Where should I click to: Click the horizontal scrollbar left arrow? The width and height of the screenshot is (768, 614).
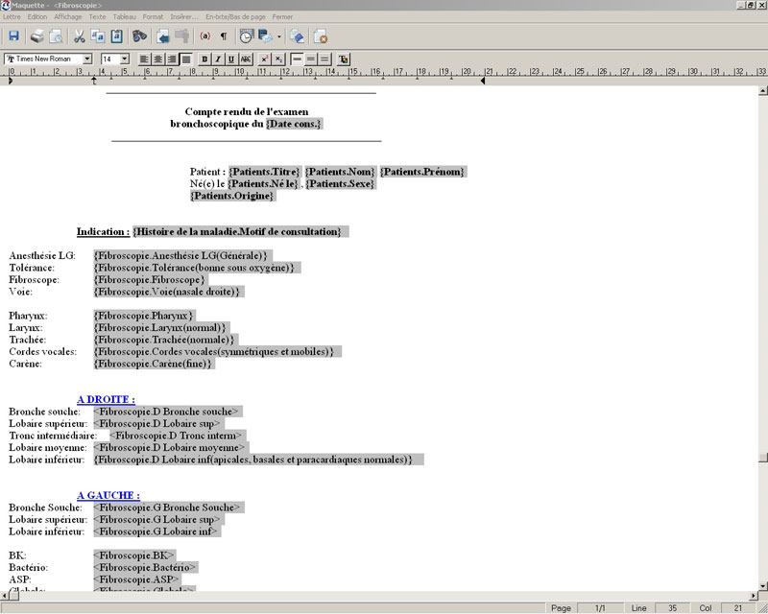pyautogui.click(x=5, y=596)
